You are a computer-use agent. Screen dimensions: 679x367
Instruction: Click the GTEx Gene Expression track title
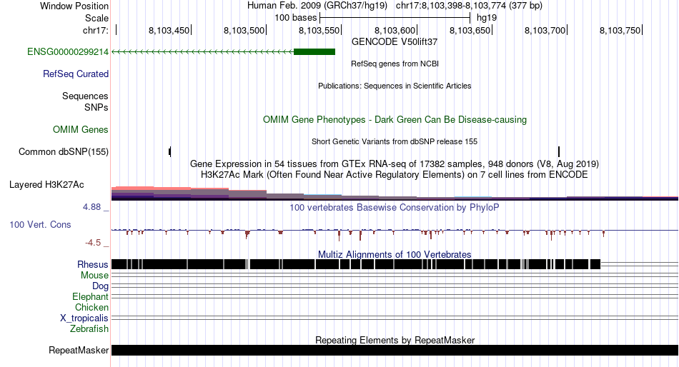[x=395, y=164]
